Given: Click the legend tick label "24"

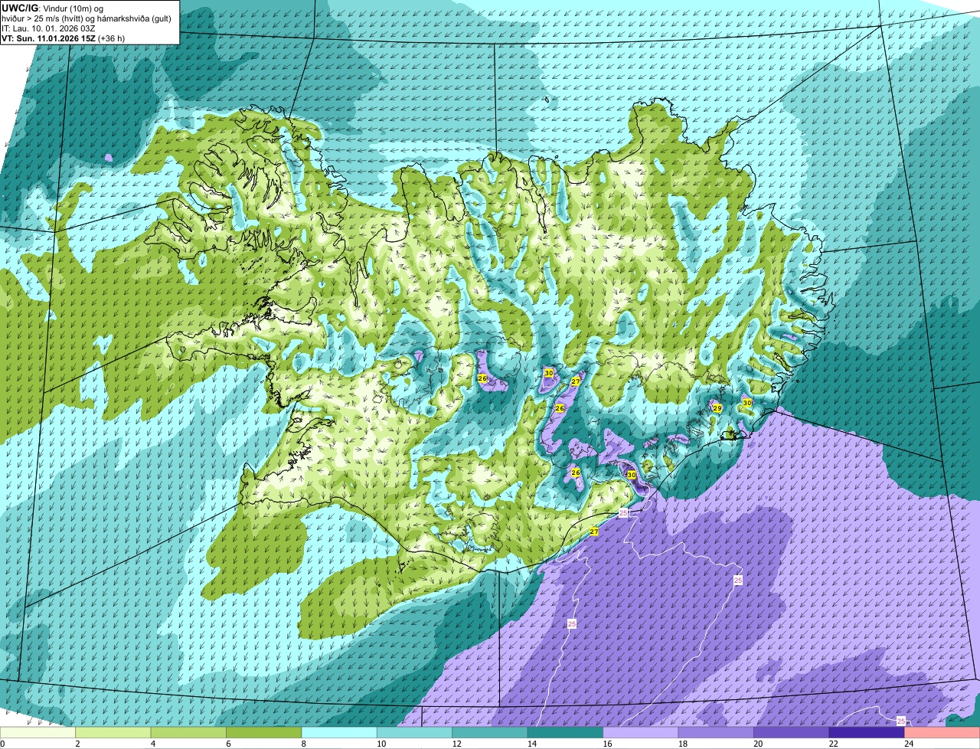Looking at the screenshot, I should 909,744.
